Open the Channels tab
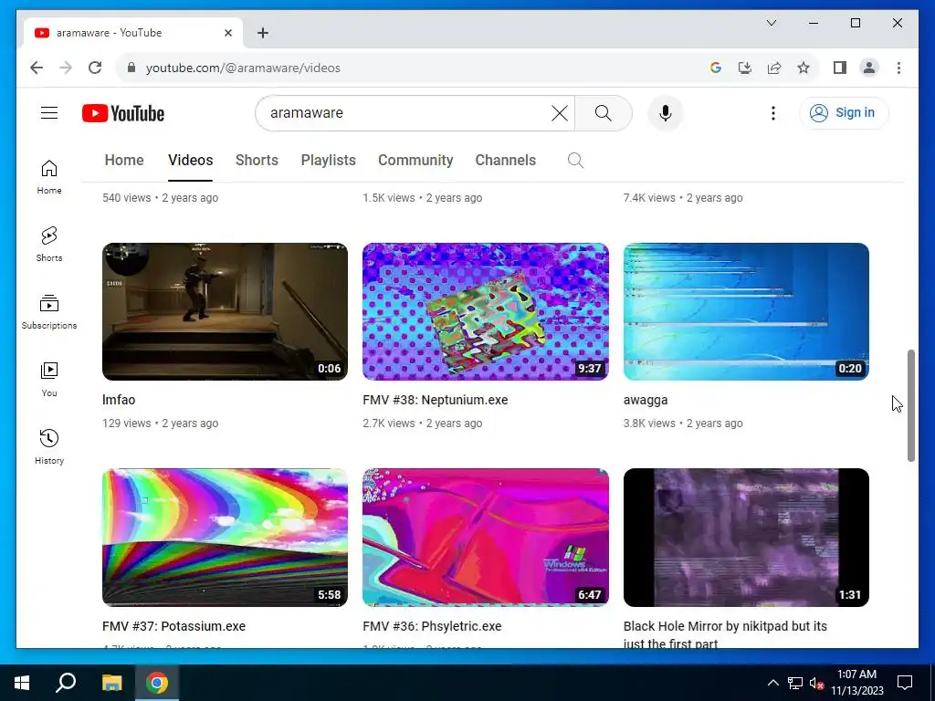The width and height of the screenshot is (935, 701). 506,161
